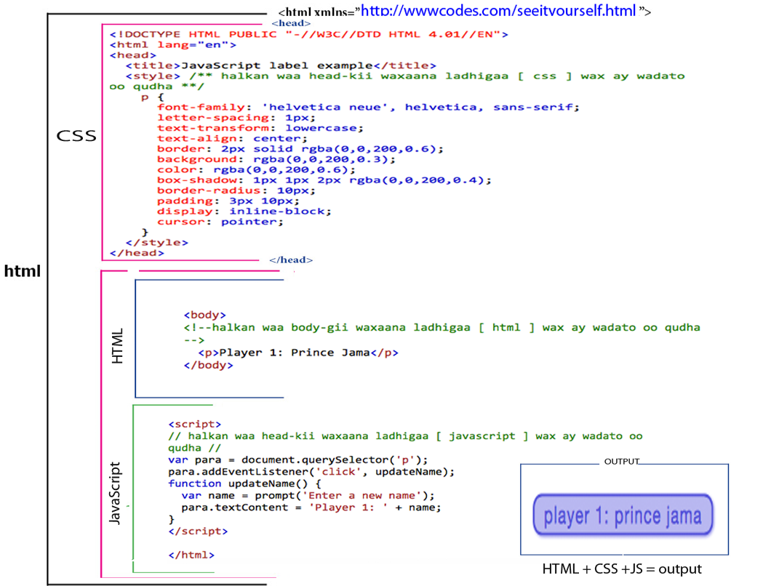Click the comment mentioning 'body-gii'
This screenshot has width=763, height=586.
click(442, 334)
